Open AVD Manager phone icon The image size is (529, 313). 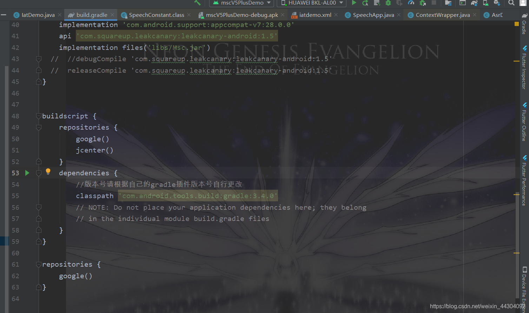coord(486,3)
